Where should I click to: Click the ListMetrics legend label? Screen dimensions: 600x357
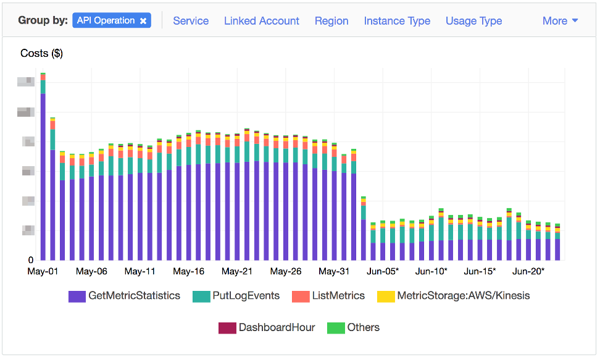point(338,296)
